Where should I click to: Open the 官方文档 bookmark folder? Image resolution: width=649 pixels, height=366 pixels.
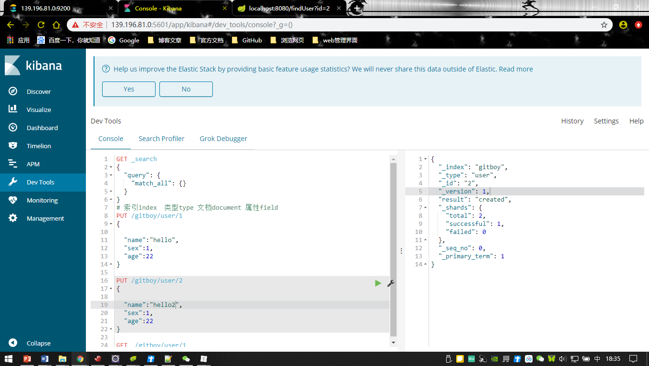click(x=206, y=40)
